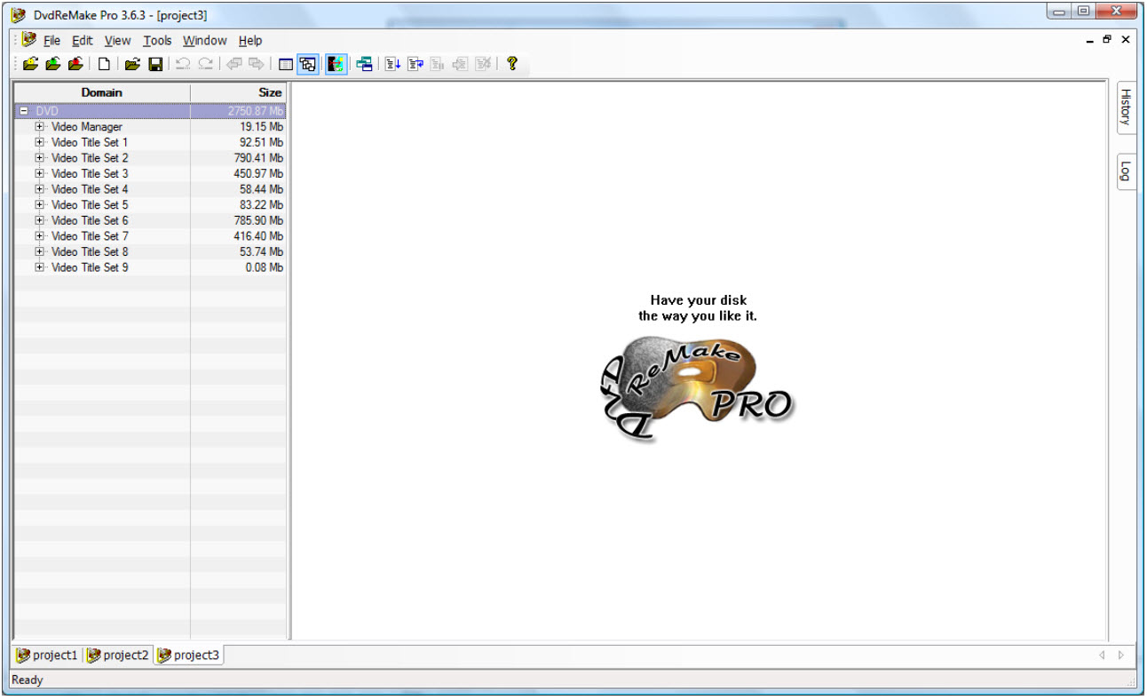Expand Video Title Set 9
Screen dimensions: 1147x700
39,267
